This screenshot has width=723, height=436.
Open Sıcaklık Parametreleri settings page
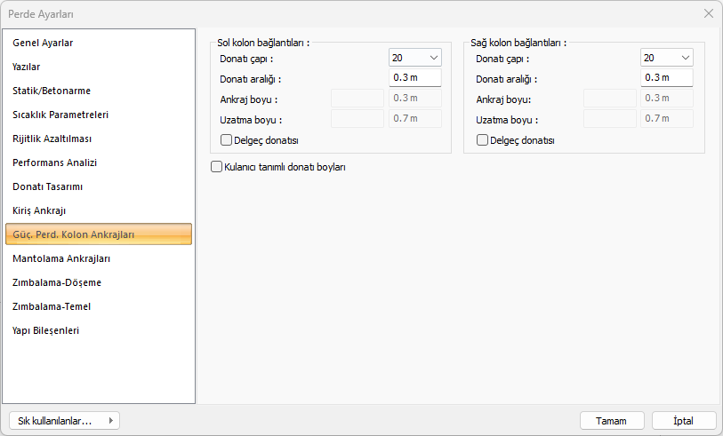pyautogui.click(x=60, y=115)
